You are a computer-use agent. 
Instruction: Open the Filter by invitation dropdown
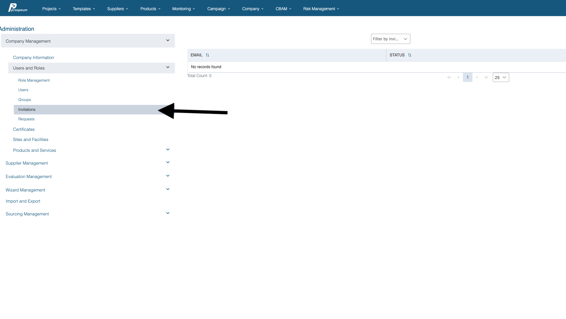(x=391, y=39)
